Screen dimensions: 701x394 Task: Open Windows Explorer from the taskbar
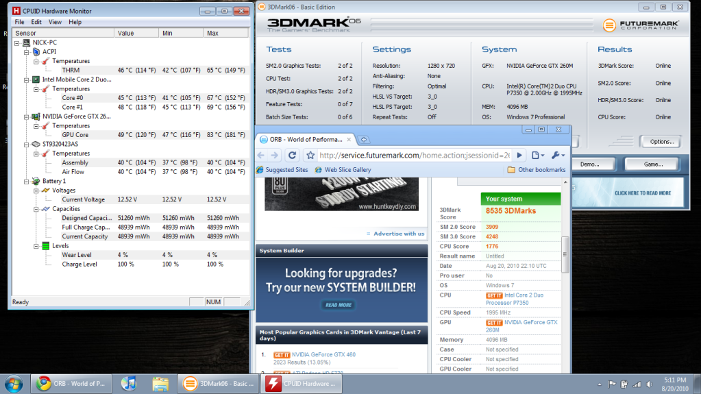tap(160, 384)
